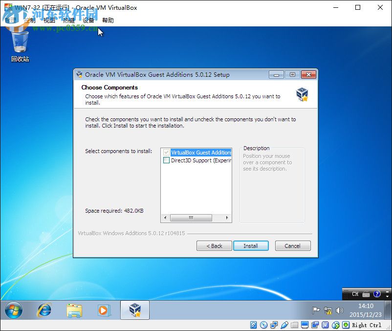Click the taskbar clock showing 14:10
Viewport: 392px width, 331px height.
(366, 310)
